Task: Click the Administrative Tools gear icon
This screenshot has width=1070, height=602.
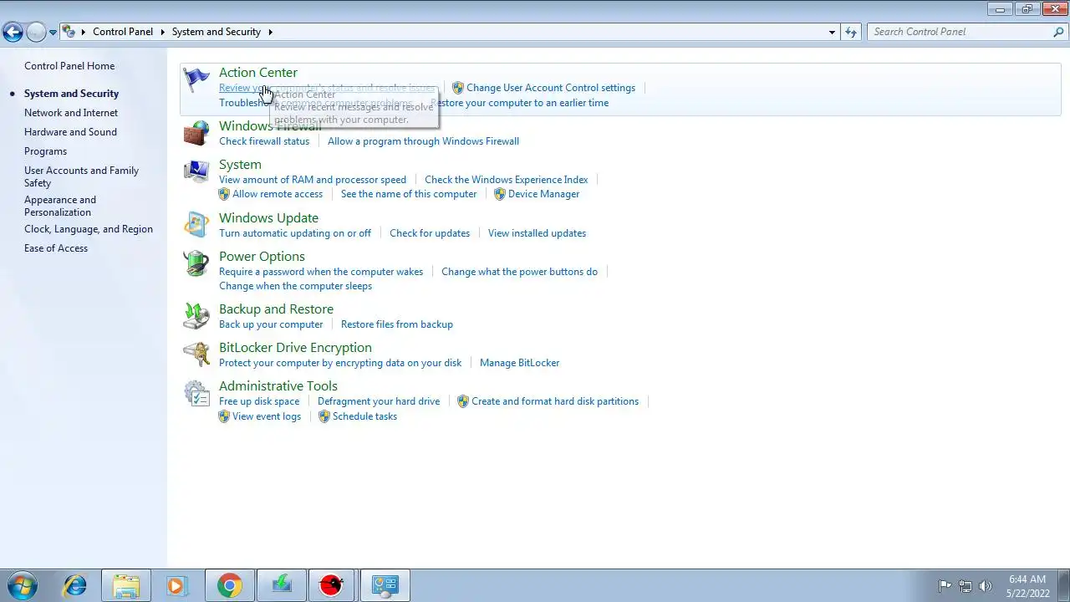Action: (196, 393)
